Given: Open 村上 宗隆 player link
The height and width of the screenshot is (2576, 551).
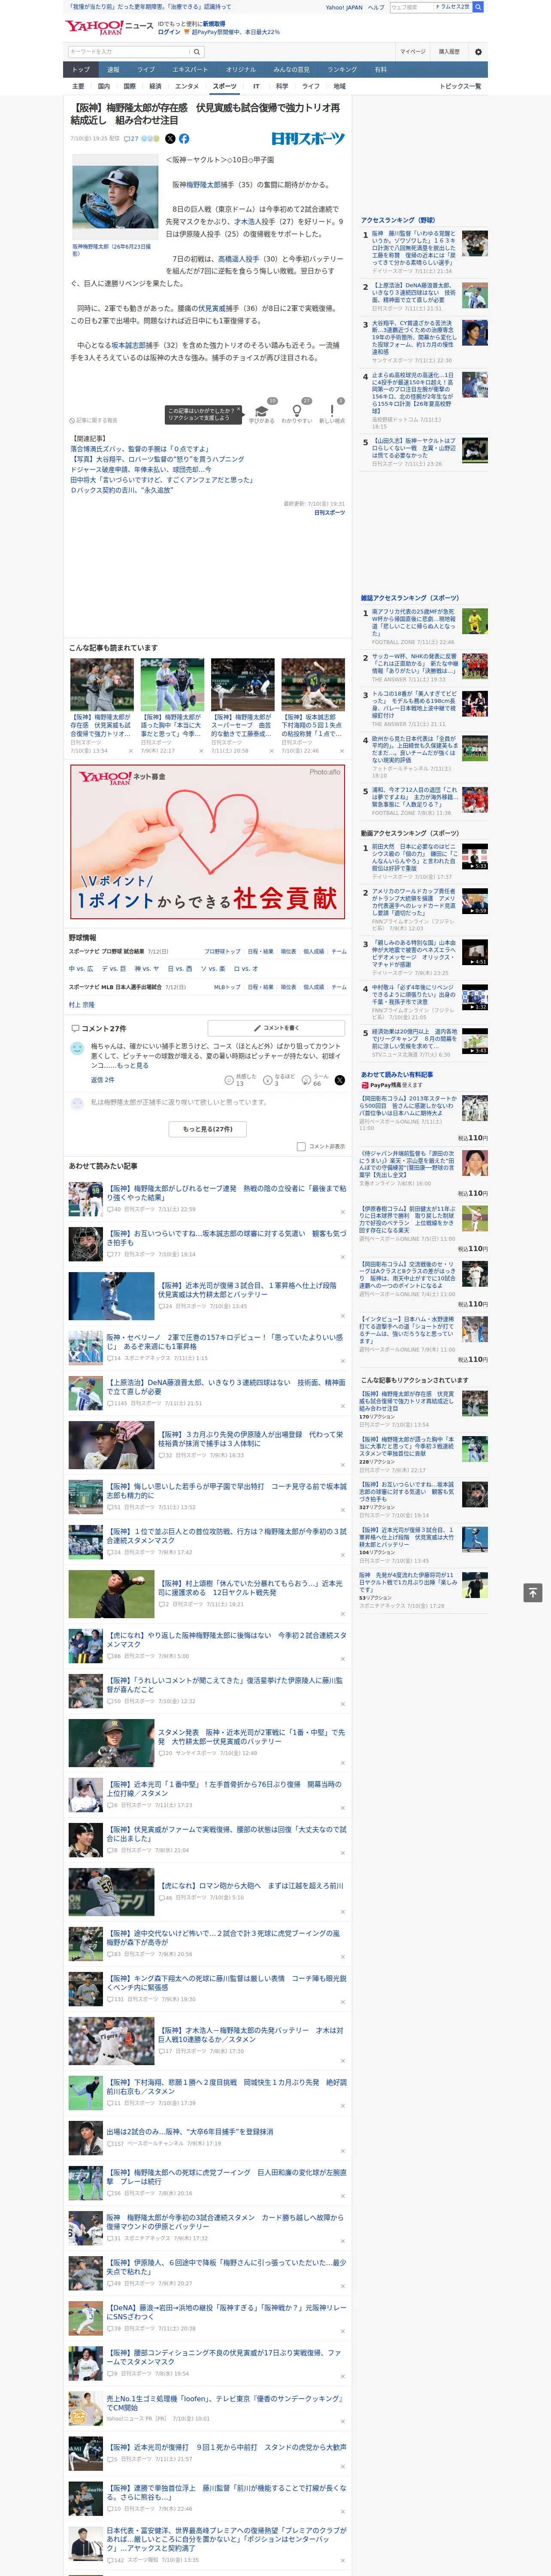Looking at the screenshot, I should [x=81, y=1005].
